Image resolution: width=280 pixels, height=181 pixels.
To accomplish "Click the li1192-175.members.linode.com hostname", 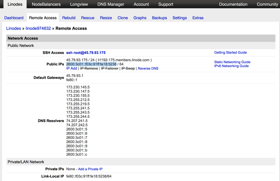I will (124, 60).
